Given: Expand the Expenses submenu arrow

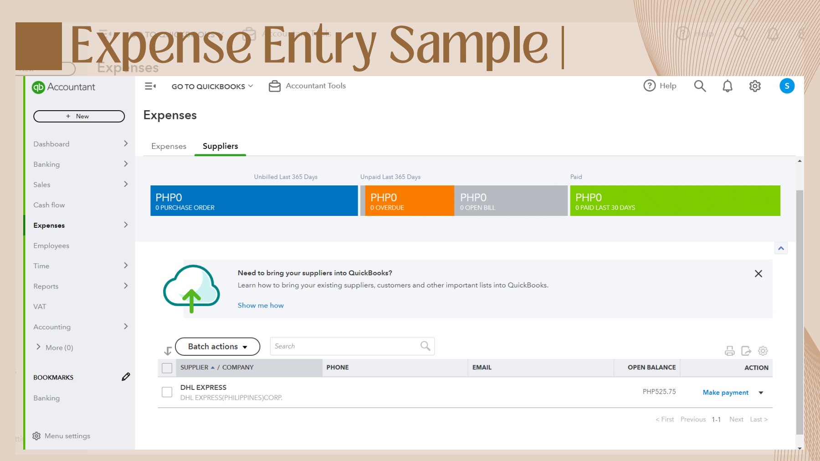Looking at the screenshot, I should [x=126, y=225].
